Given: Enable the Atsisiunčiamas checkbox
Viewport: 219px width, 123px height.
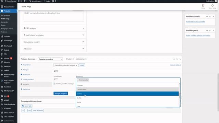Looking at the screenshot, I should click(86, 59).
